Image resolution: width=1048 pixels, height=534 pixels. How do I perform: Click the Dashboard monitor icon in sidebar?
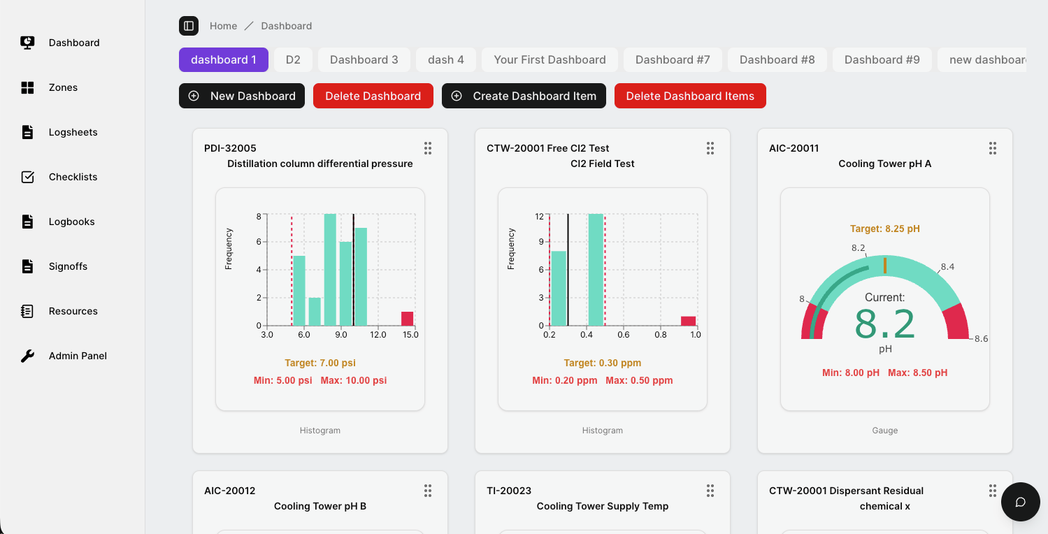coord(27,43)
